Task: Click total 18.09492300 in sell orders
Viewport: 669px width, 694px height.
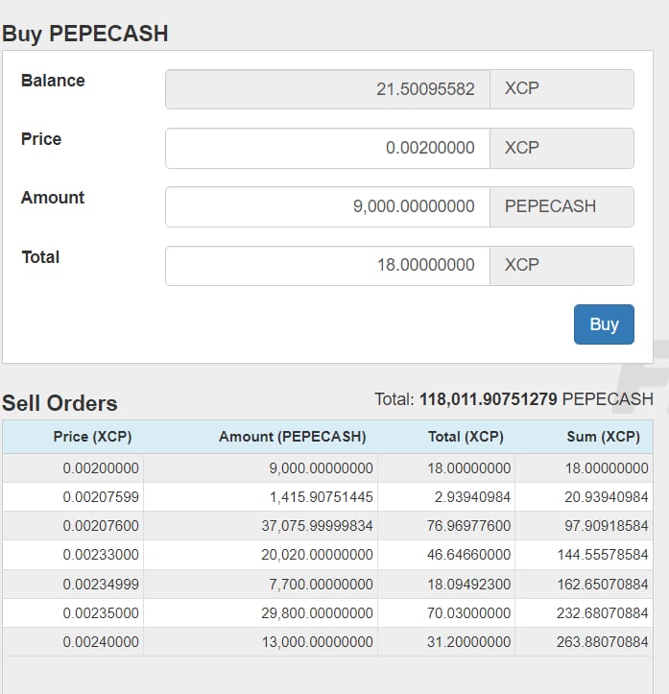Action: [x=469, y=585]
